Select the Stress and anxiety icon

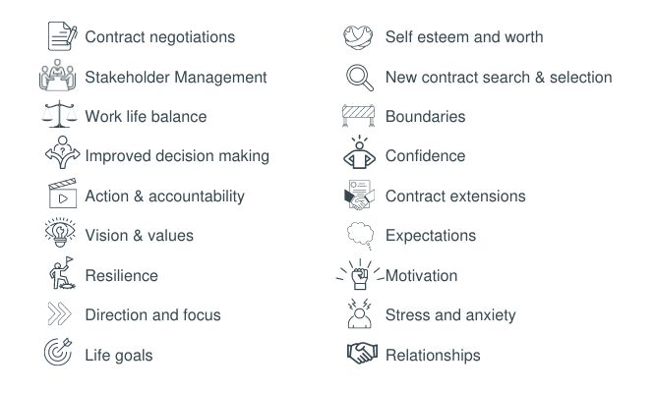pyautogui.click(x=360, y=313)
